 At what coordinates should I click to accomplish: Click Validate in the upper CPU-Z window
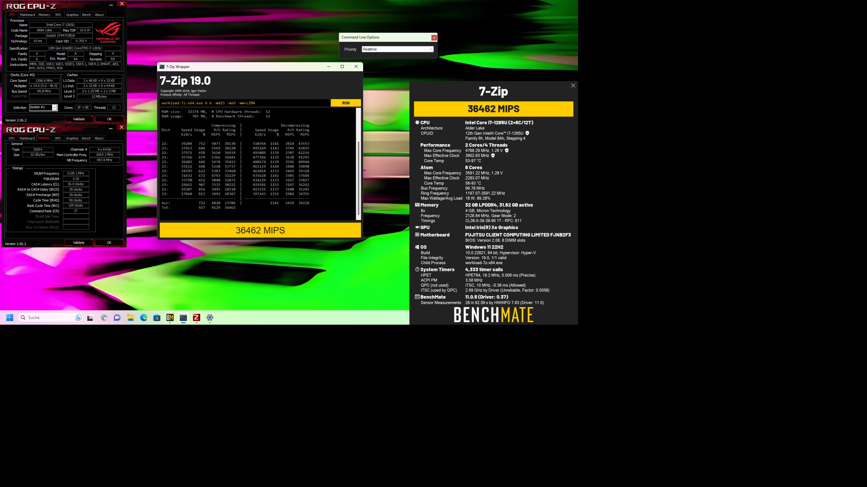(x=79, y=119)
